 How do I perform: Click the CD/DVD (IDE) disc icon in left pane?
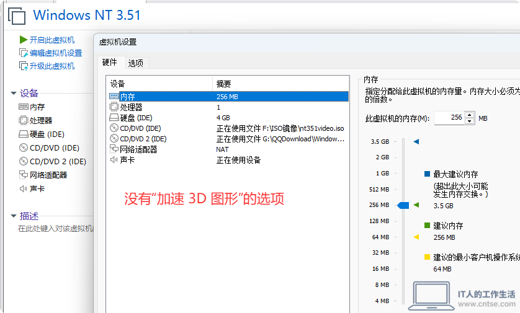(23, 148)
